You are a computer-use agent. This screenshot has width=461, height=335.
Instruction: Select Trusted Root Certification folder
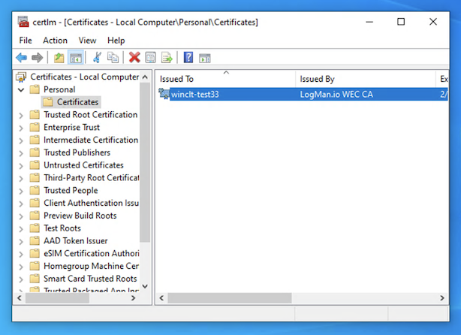pyautogui.click(x=91, y=115)
